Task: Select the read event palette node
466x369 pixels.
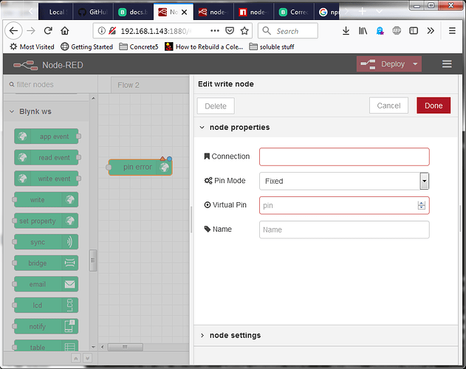Action: click(x=47, y=157)
